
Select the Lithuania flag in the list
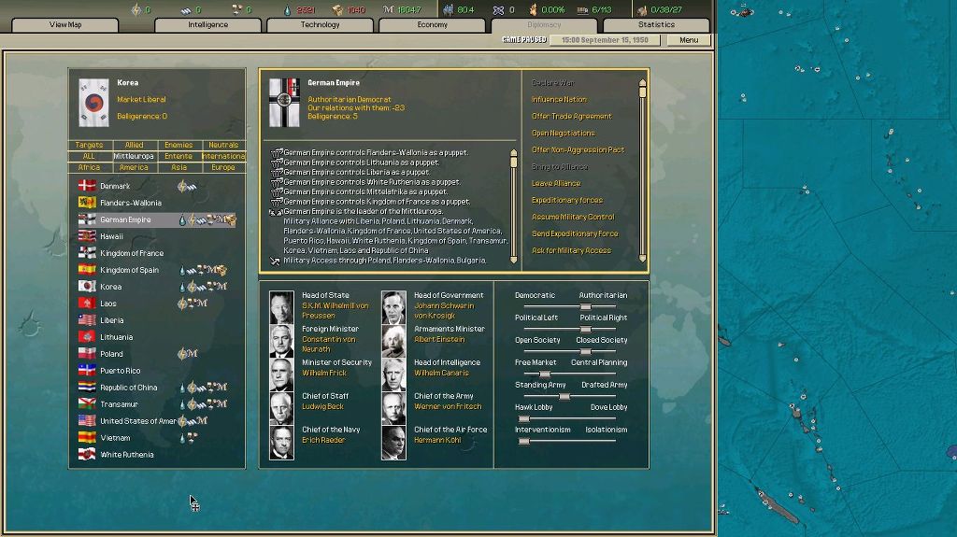(87, 337)
